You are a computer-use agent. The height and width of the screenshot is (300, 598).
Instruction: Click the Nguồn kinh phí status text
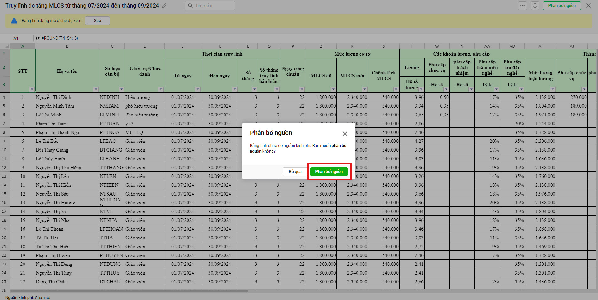(x=28, y=297)
